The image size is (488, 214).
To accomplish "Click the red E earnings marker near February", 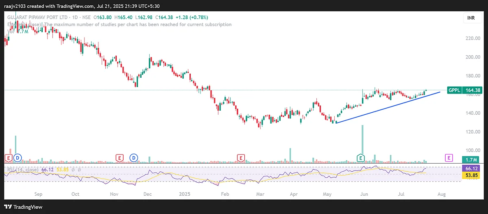I will (241, 157).
